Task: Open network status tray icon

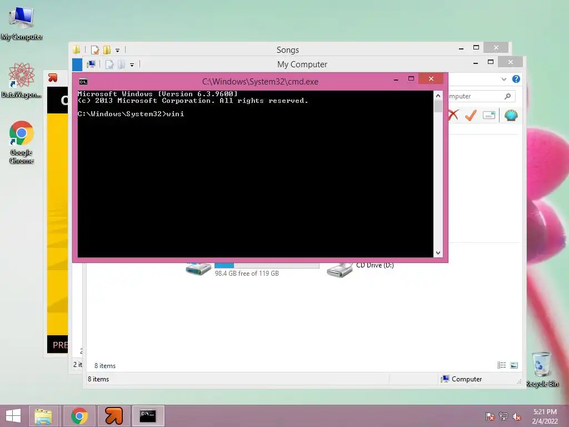Action: pos(503,416)
